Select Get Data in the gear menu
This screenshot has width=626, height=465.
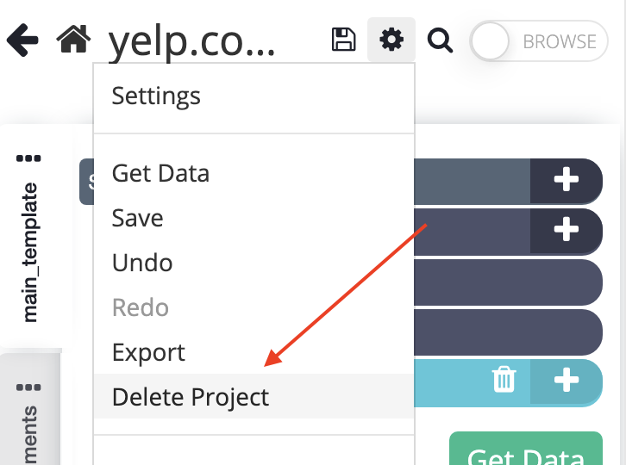pyautogui.click(x=160, y=174)
